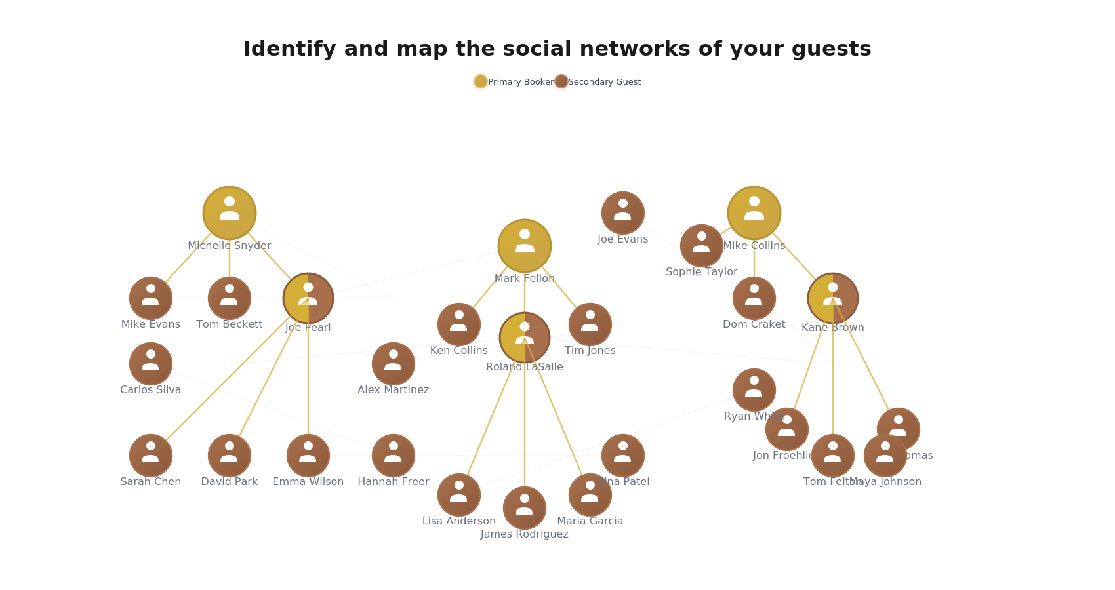
Task: Click the page title heading text
Action: tap(557, 49)
